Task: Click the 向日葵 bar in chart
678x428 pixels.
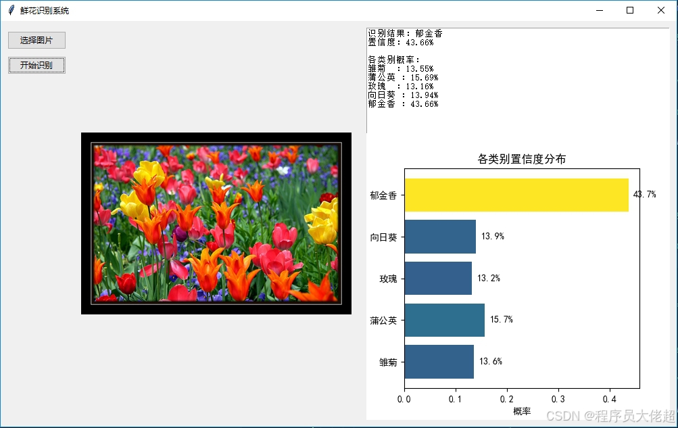Action: (440, 237)
